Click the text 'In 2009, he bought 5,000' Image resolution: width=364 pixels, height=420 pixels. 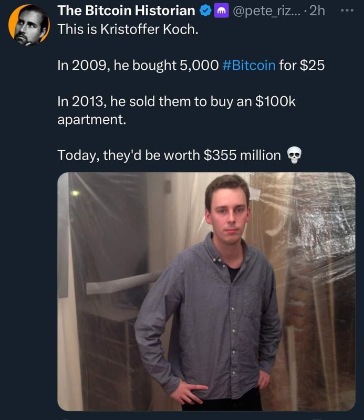point(138,66)
